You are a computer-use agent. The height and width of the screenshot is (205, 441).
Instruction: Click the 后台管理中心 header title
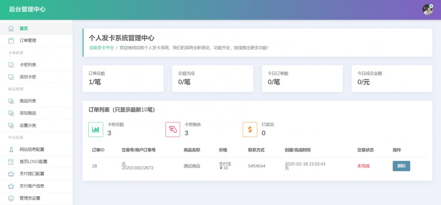pos(27,10)
